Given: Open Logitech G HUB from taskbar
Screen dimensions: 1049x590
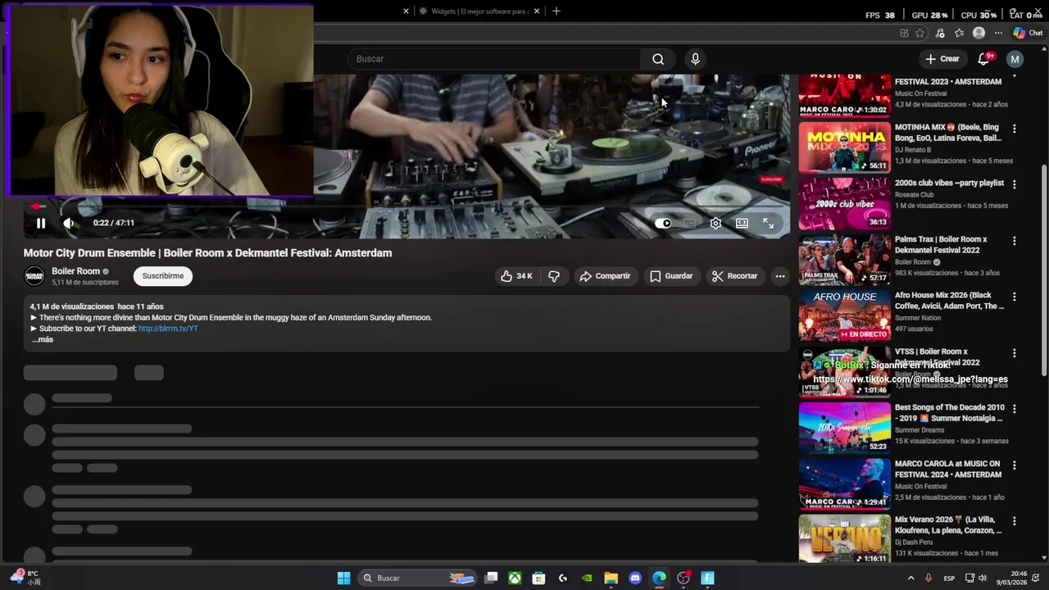Looking at the screenshot, I should pyautogui.click(x=563, y=578).
